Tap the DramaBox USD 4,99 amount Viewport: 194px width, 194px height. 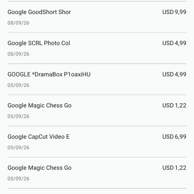pyautogui.click(x=174, y=74)
